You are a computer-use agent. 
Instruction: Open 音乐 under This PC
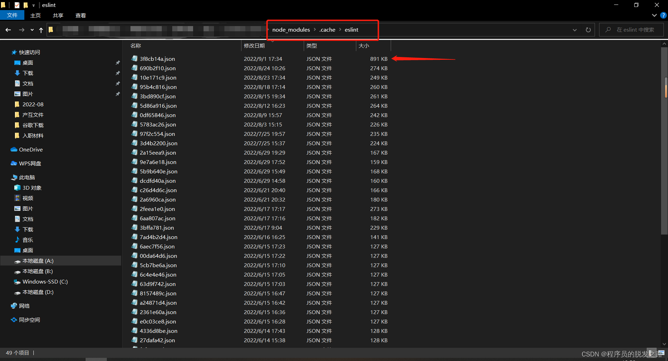pyautogui.click(x=28, y=240)
